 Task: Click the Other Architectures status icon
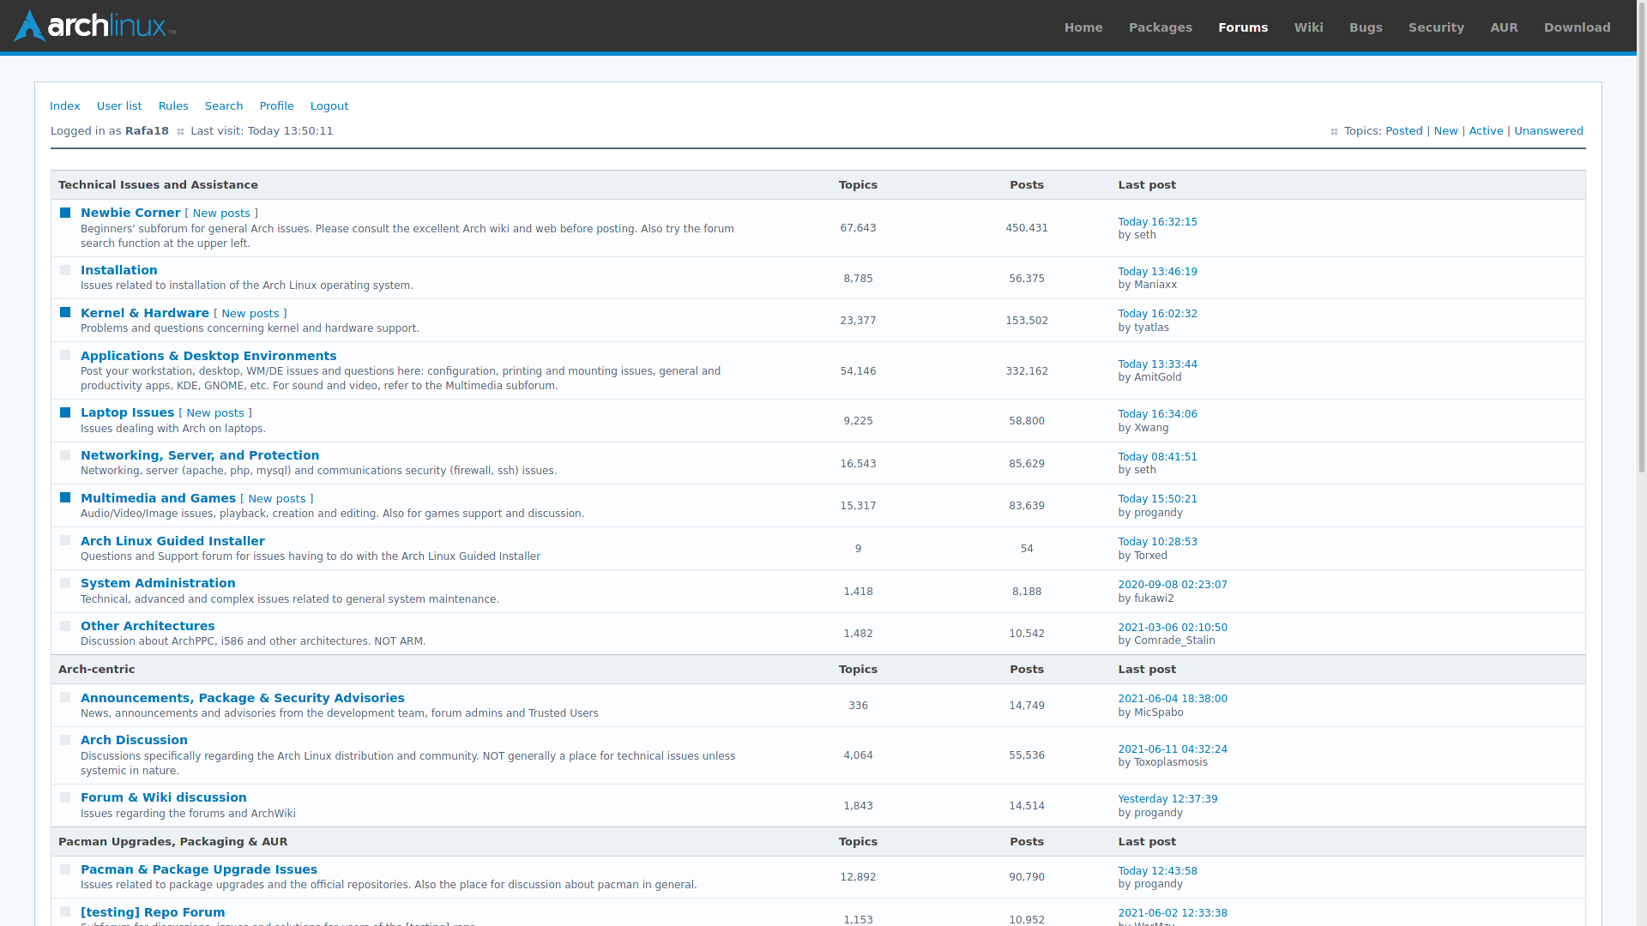[65, 626]
